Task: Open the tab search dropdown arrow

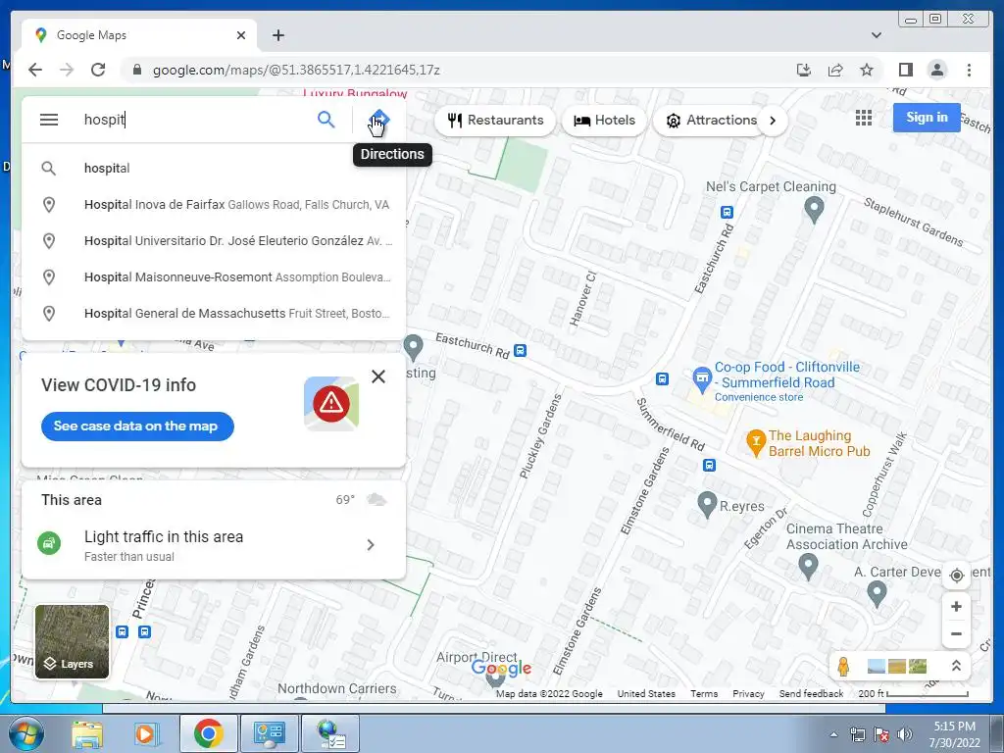Action: point(876,35)
